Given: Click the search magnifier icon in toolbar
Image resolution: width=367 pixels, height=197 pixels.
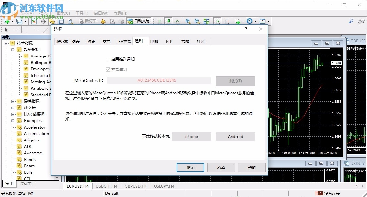Looking at the screenshot, I should [351, 21].
